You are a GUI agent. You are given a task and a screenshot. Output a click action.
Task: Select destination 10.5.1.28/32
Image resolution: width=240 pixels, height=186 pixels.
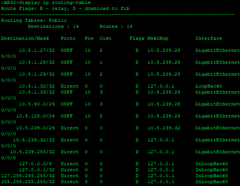pos(37,62)
